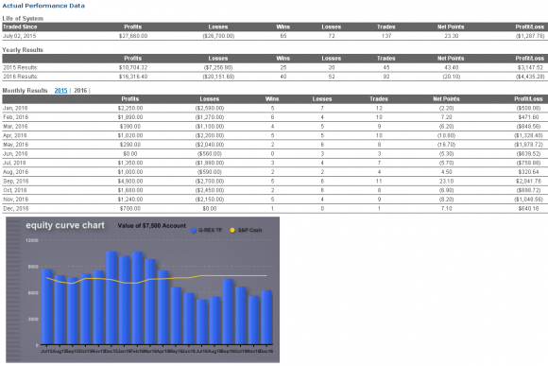Click the 'equity curve chart' title
Screen dimensions: 548x366
point(65,225)
